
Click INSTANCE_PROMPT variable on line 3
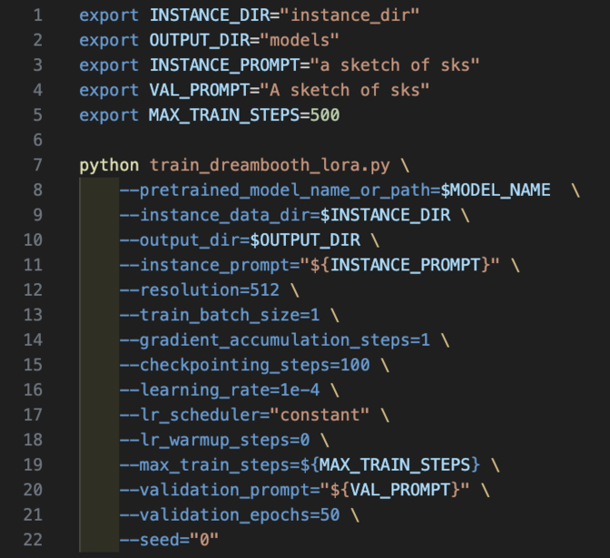pyautogui.click(x=225, y=65)
